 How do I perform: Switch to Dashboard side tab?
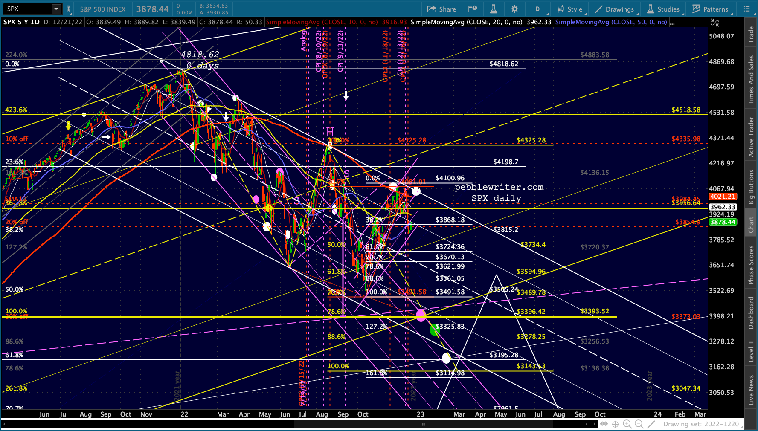751,313
